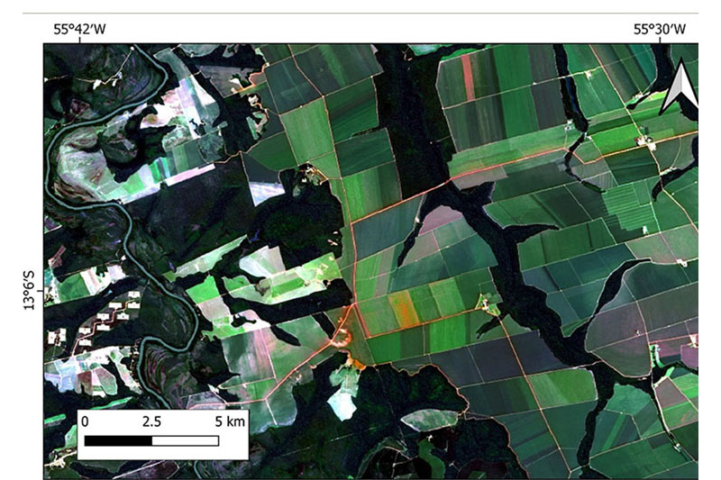The height and width of the screenshot is (480, 721).
Task: Click the 5 km scale label
Action: 230,421
